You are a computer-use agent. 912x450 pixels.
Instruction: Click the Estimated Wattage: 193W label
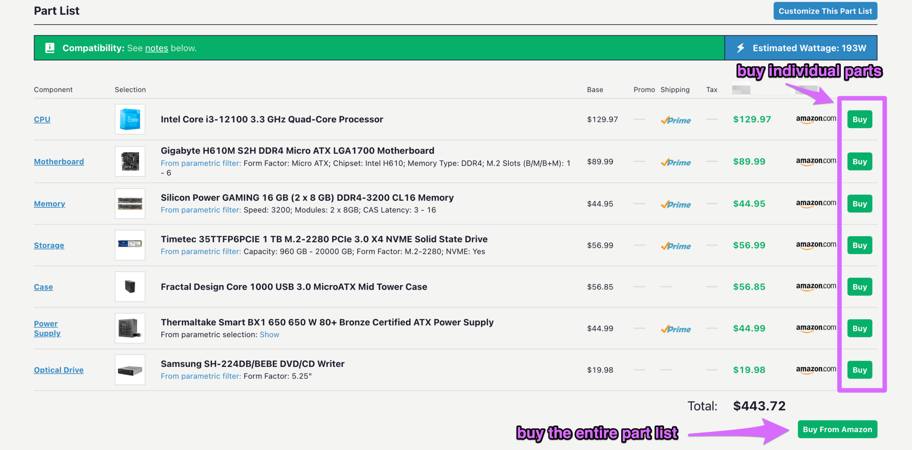(x=809, y=48)
